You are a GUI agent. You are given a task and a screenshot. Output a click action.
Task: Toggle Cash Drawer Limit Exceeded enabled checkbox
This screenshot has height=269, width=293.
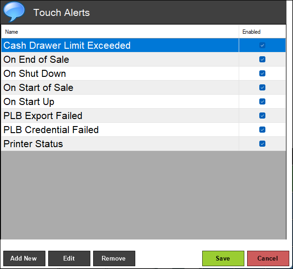262,45
